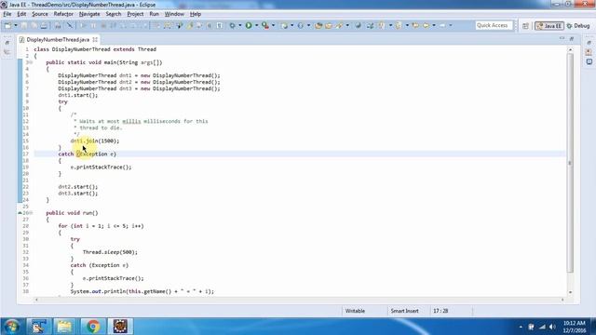The width and height of the screenshot is (596, 335).
Task: Click the editor vertical scrollbar
Action: pos(570,163)
